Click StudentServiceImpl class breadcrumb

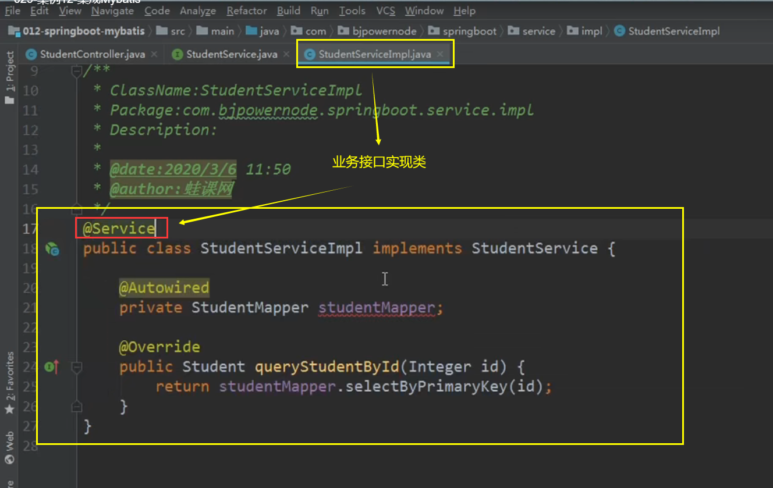tap(667, 31)
